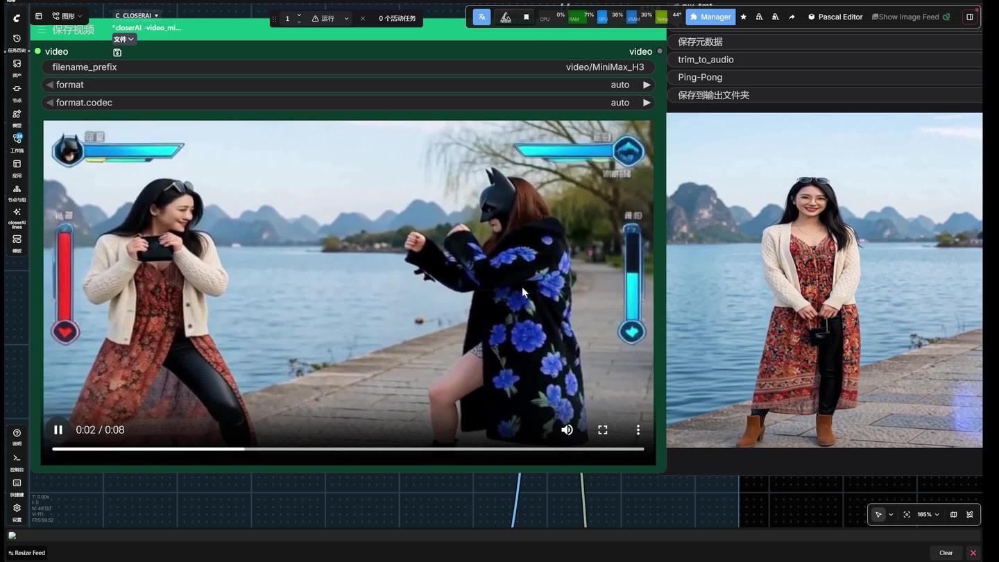Screen dimensions: 999x562
Task: Click the output image preview of woman
Action: click(824, 280)
